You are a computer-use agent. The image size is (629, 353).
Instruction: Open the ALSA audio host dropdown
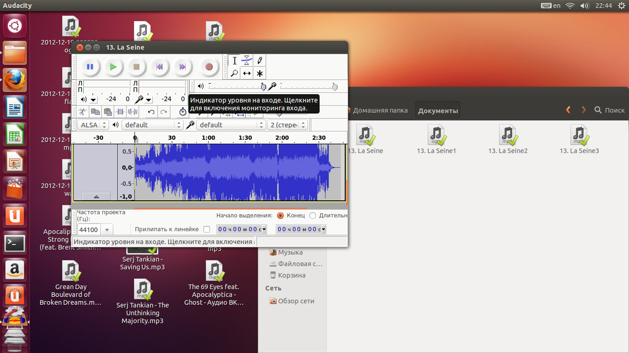[93, 125]
